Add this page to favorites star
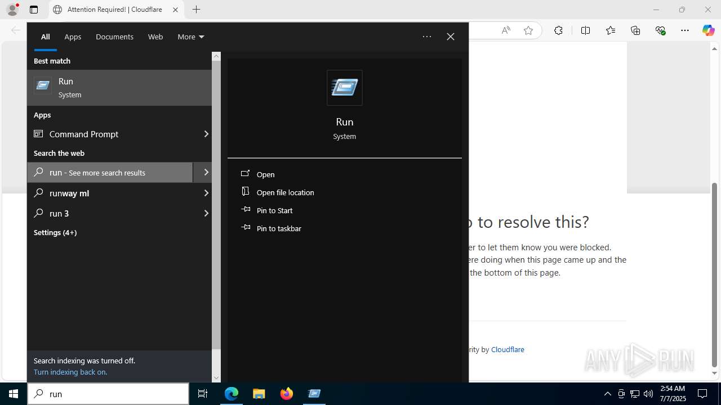 click(528, 30)
